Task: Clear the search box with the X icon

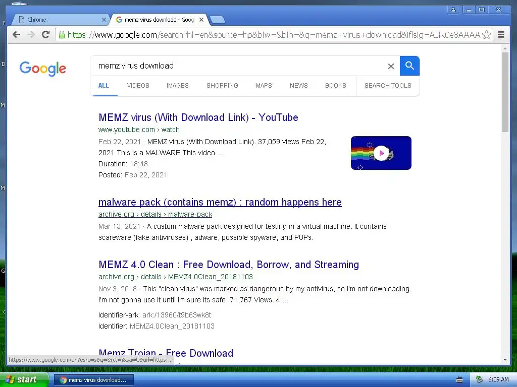Action: (391, 66)
